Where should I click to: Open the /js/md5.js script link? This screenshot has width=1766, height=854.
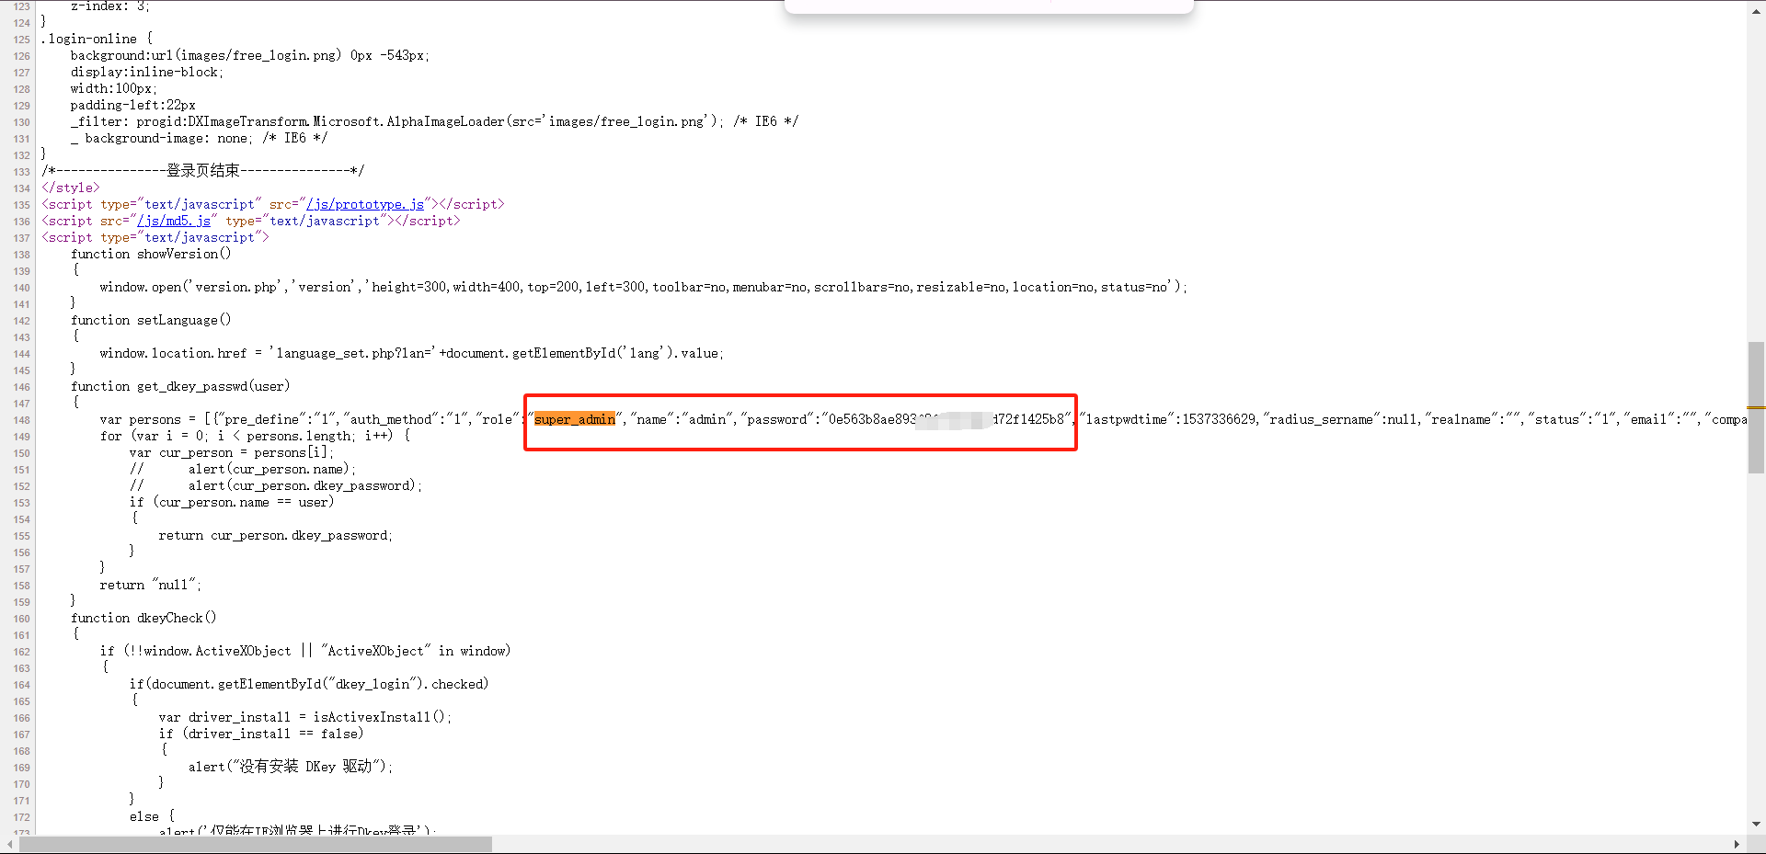pyautogui.click(x=174, y=221)
